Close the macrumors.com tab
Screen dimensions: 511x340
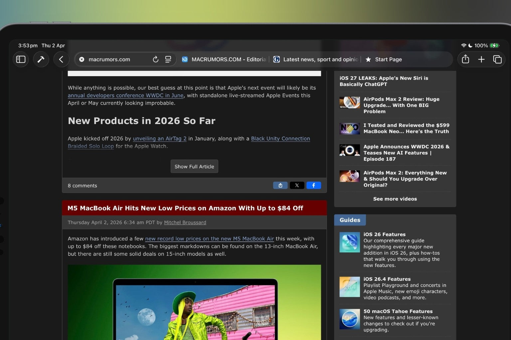[x=82, y=59]
